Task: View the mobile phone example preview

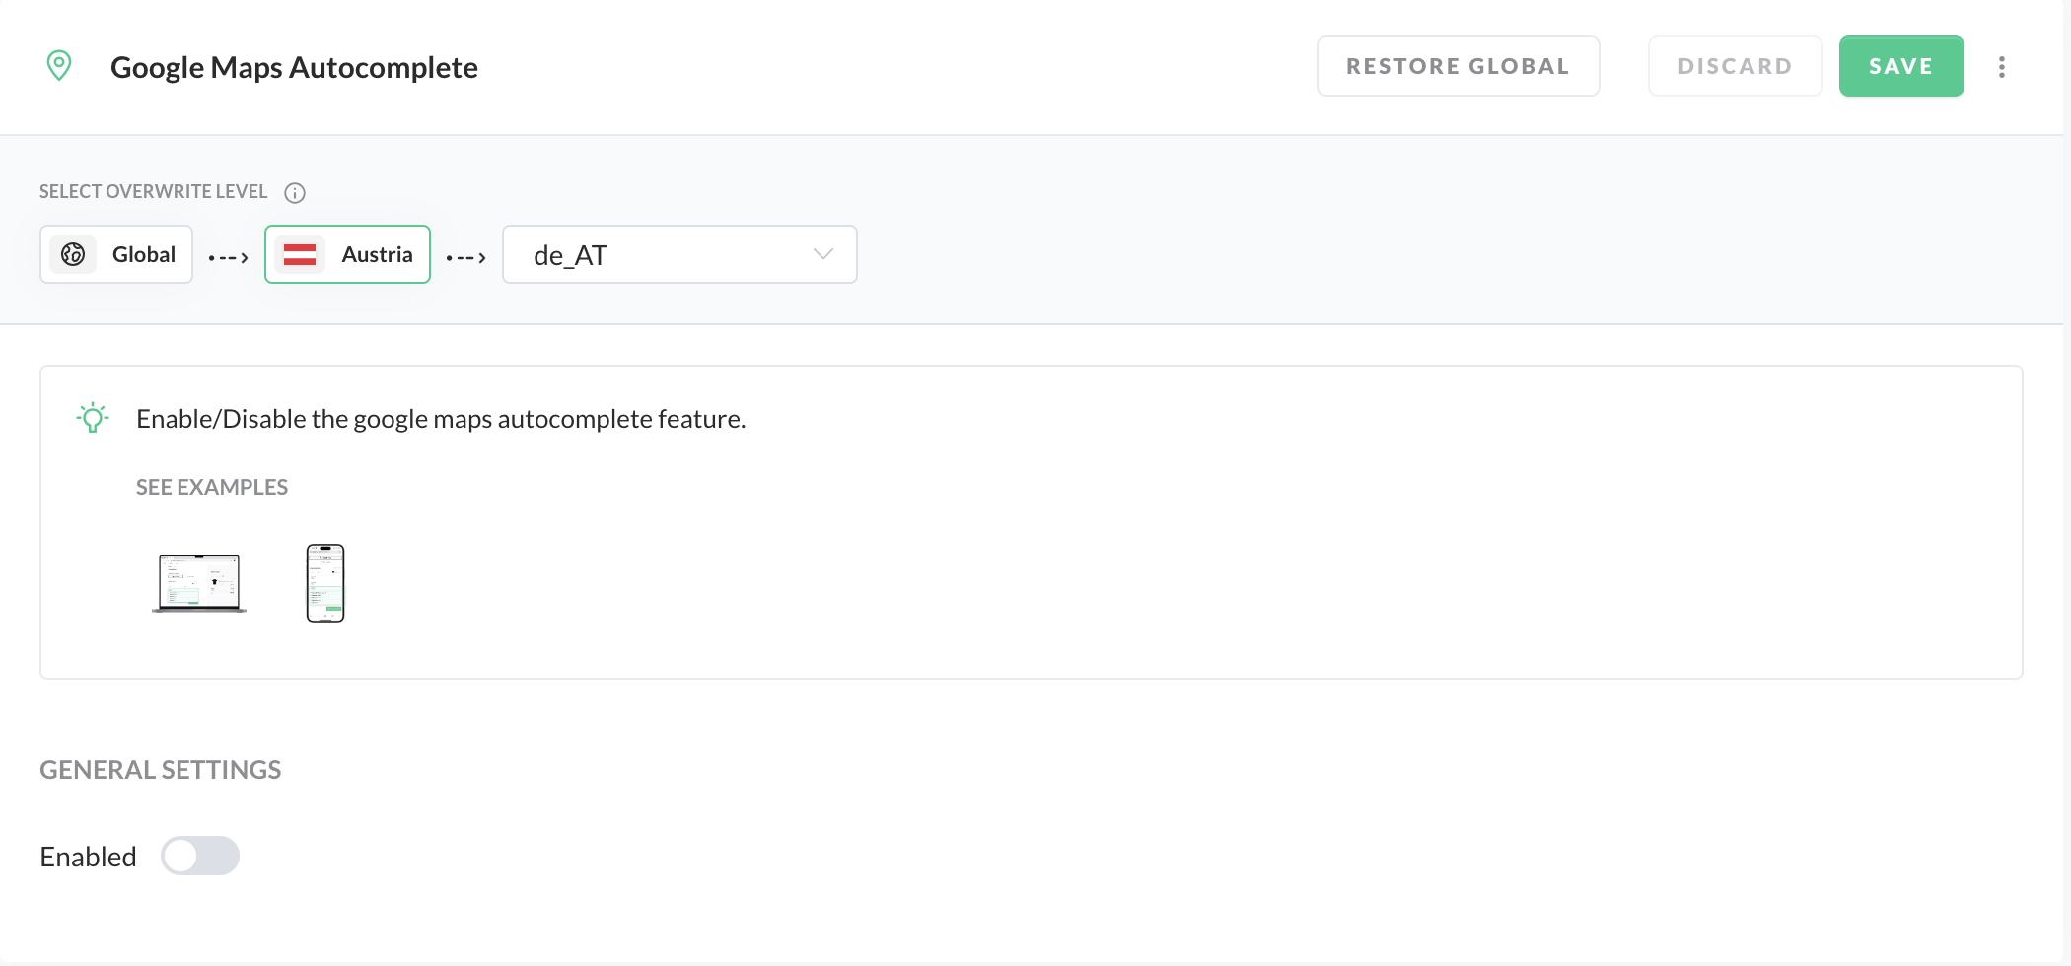Action: click(325, 583)
